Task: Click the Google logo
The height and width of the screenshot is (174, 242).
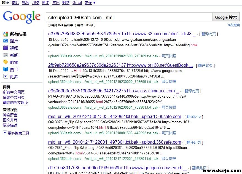Action: 21,17
